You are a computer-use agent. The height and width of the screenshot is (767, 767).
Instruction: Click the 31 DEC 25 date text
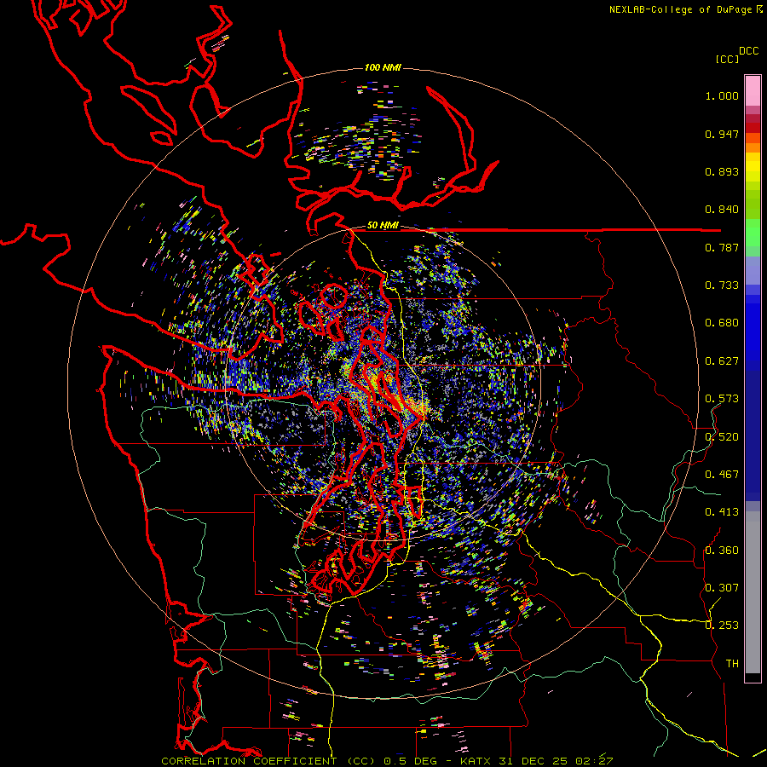pos(533,761)
